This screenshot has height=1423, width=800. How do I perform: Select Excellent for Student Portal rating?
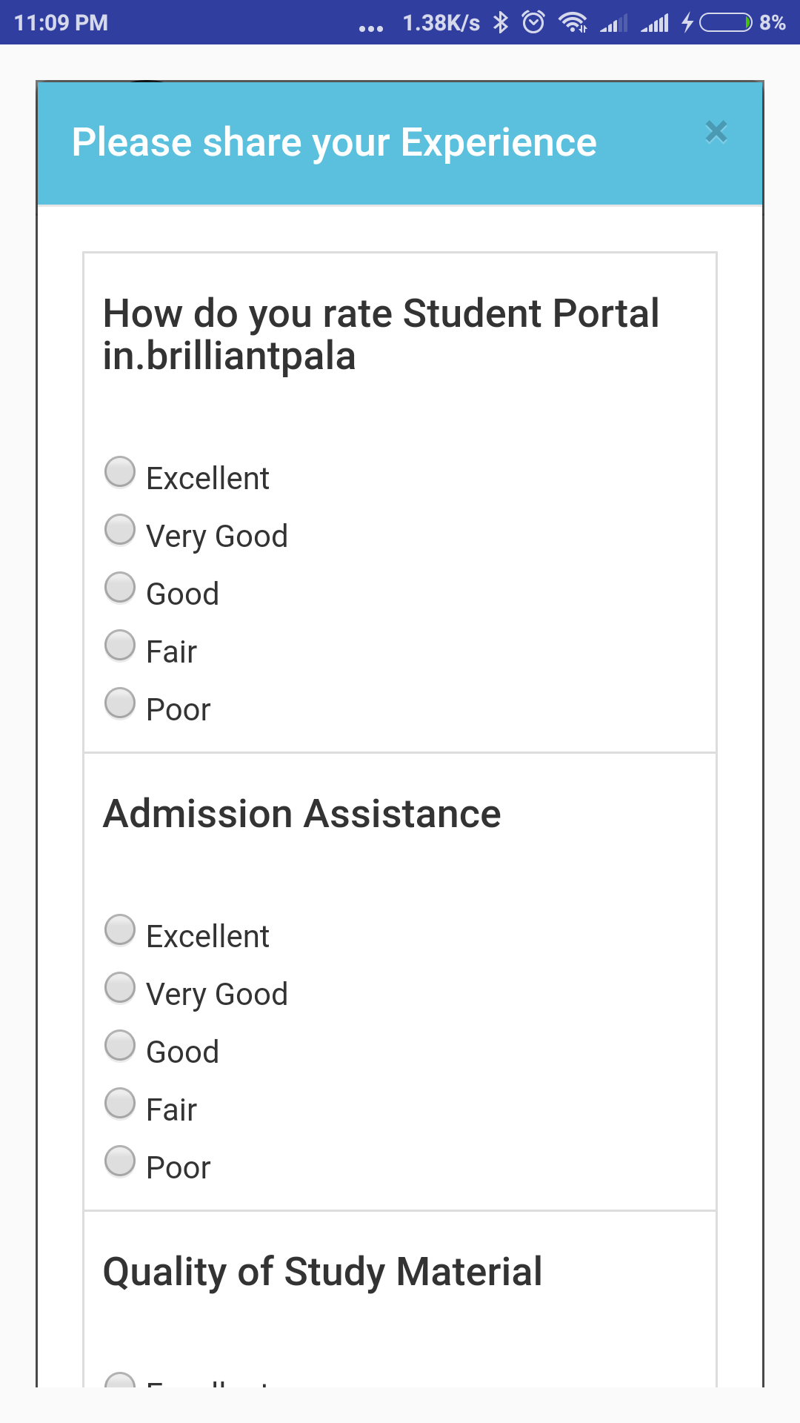[120, 472]
